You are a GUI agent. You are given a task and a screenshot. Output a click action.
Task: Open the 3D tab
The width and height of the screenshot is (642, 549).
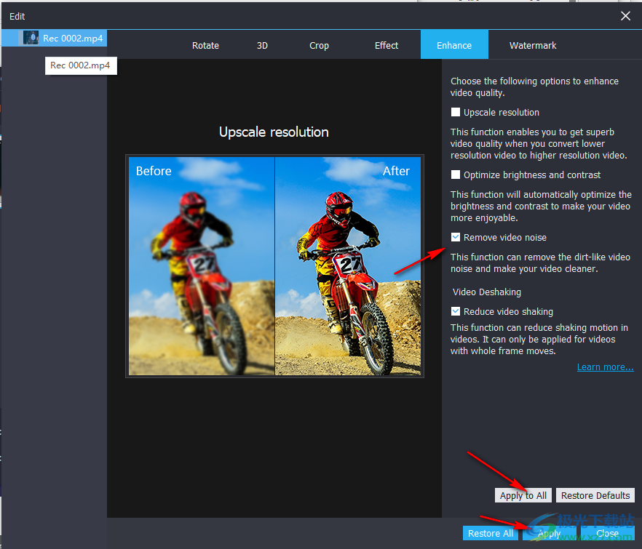(x=262, y=45)
